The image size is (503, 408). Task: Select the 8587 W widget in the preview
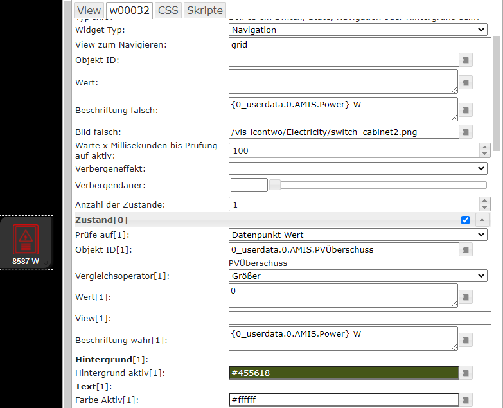point(26,242)
